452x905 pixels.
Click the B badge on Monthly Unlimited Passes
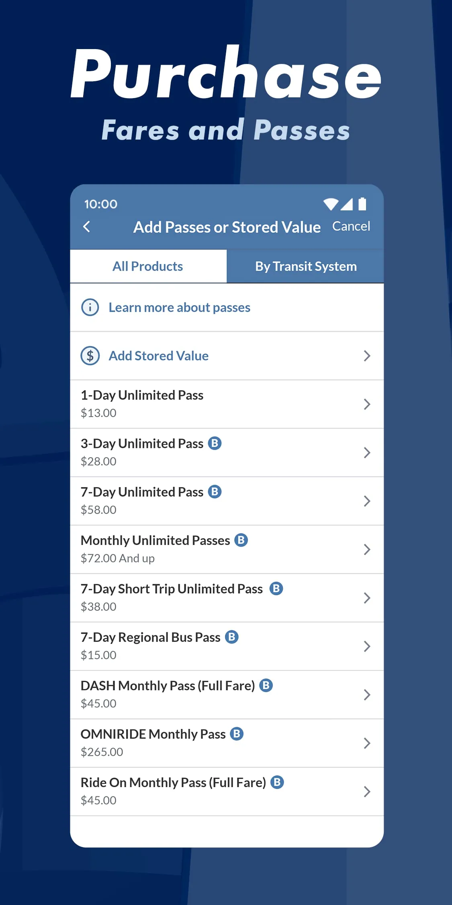240,540
